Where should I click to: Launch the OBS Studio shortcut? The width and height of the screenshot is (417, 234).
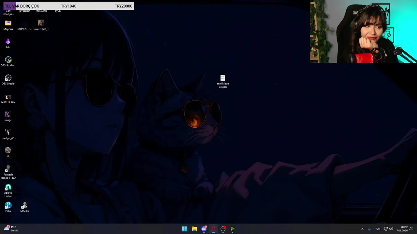(8, 80)
